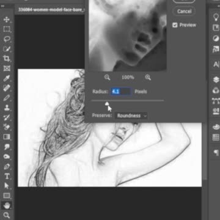
Task: Toggle the Preview checkbox
Action: 175,25
